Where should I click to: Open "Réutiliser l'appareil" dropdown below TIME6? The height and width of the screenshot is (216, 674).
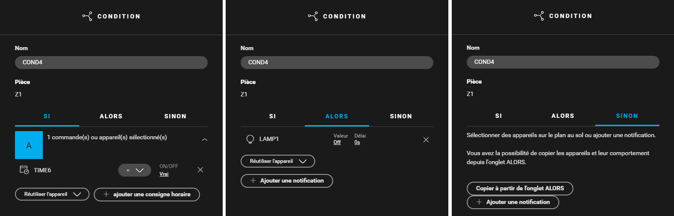(x=52, y=194)
